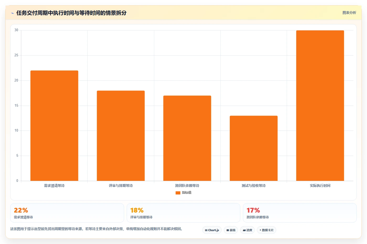This screenshot has height=244, width=367.
Task: Click the y-axis value 30
Action: point(16,30)
